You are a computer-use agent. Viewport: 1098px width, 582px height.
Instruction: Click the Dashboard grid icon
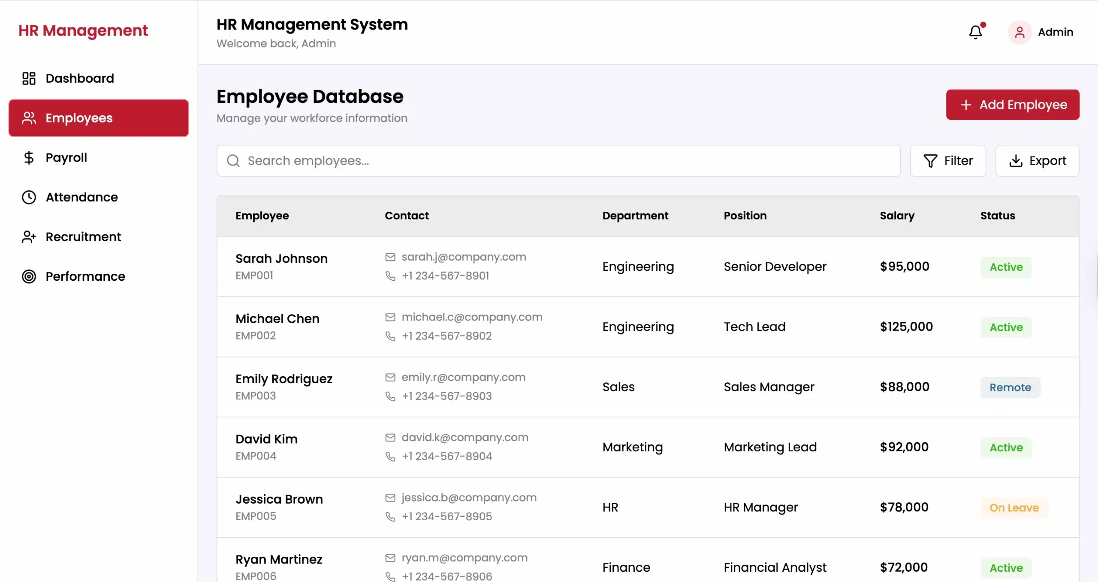(x=29, y=78)
